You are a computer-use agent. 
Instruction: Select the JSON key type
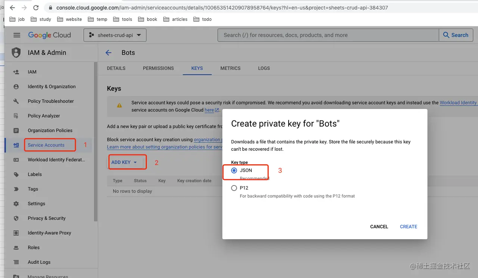tap(235, 170)
